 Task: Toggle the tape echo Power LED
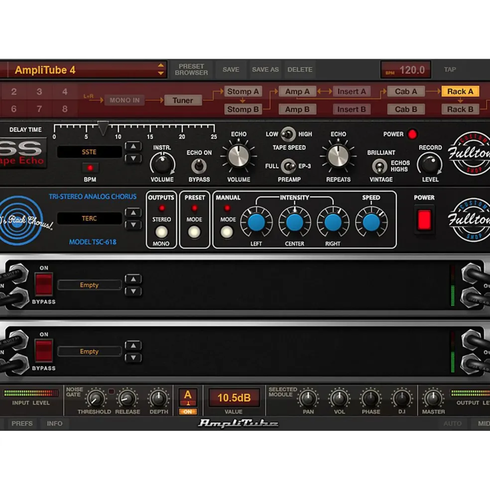tap(412, 134)
